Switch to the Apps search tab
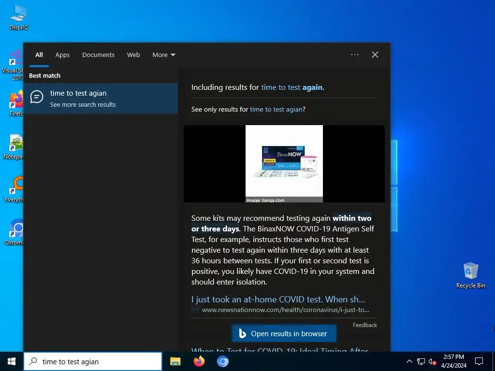The width and height of the screenshot is (495, 371). click(62, 55)
